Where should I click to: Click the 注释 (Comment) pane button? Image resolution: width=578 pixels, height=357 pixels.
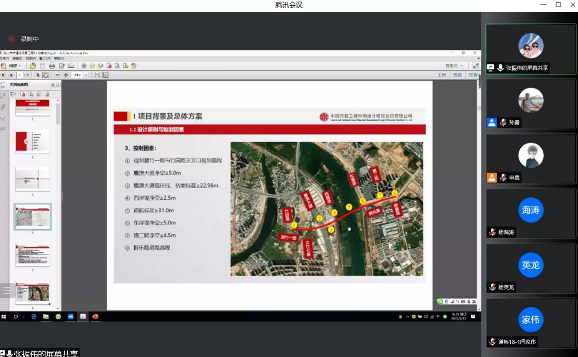pyautogui.click(x=473, y=75)
